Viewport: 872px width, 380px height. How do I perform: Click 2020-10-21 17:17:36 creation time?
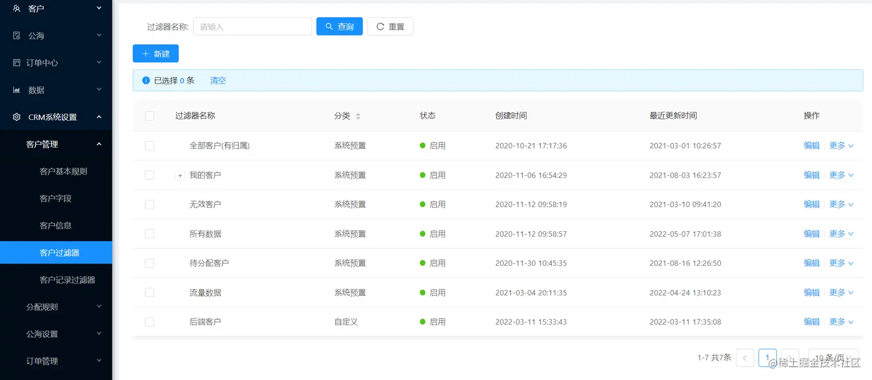coord(531,146)
